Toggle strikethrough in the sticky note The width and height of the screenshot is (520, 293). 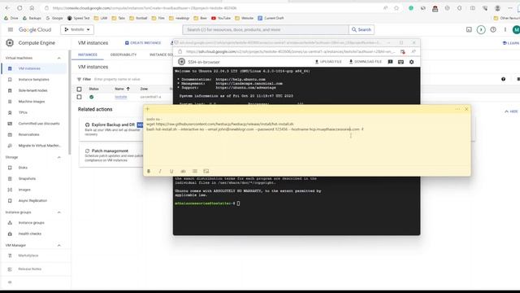click(x=183, y=171)
